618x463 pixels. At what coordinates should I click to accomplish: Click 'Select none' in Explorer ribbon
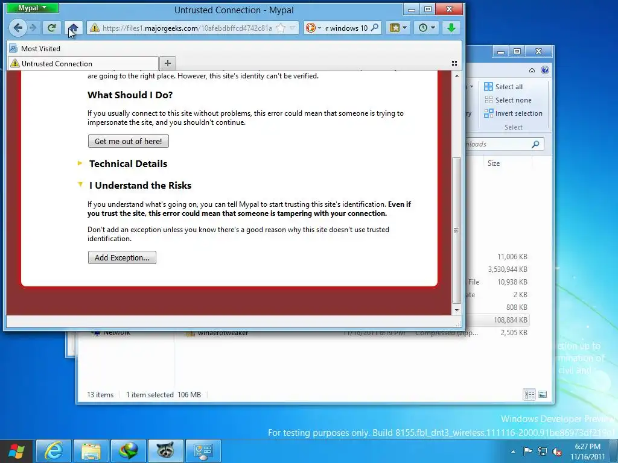point(508,100)
